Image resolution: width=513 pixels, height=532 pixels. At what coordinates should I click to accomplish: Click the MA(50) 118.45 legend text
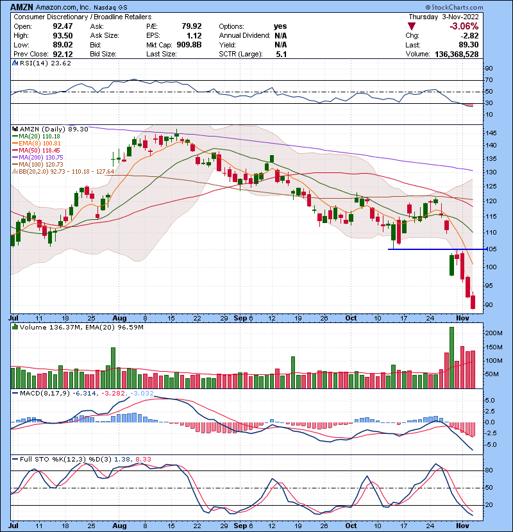[39, 150]
